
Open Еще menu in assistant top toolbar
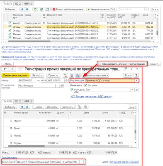pyautogui.click(x=154, y=9)
